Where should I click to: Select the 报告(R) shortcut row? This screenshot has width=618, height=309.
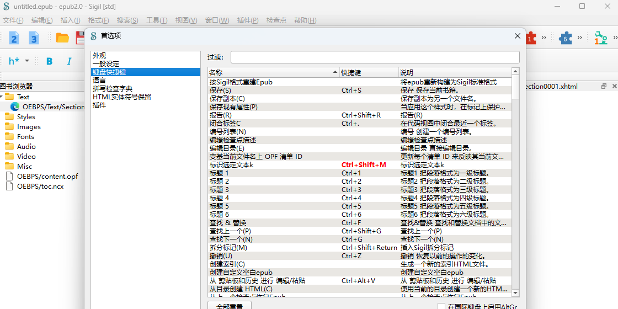[x=360, y=115]
